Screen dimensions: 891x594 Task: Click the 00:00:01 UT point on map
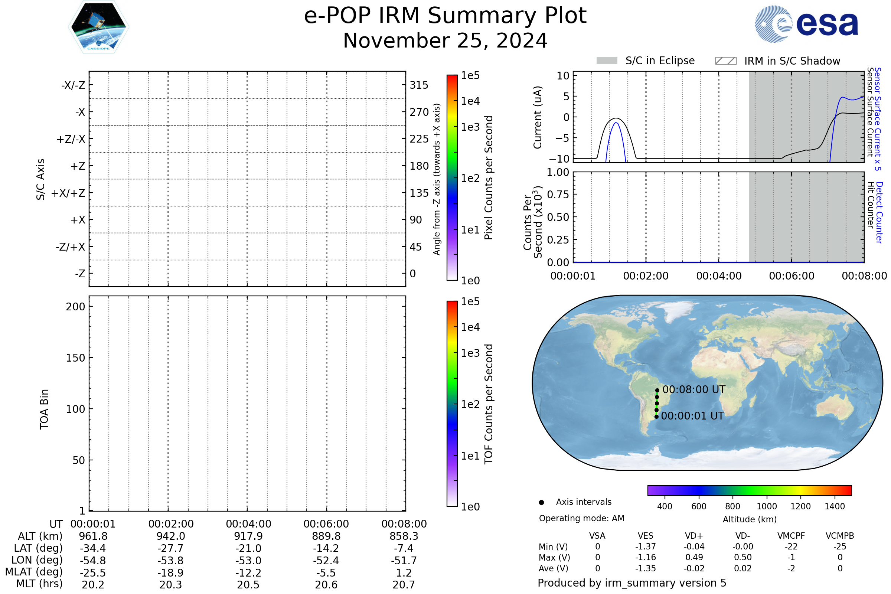pos(656,417)
